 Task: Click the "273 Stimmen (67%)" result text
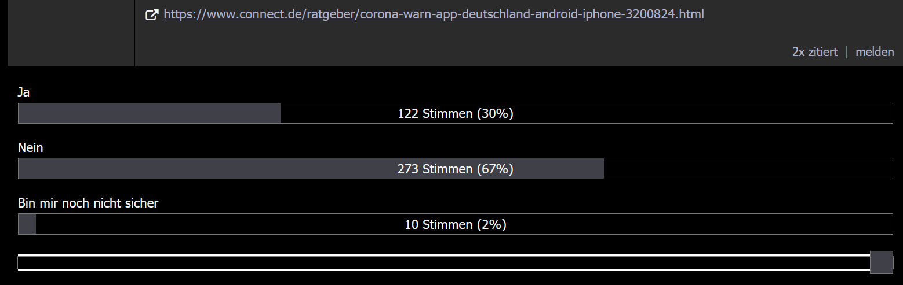pyautogui.click(x=456, y=169)
